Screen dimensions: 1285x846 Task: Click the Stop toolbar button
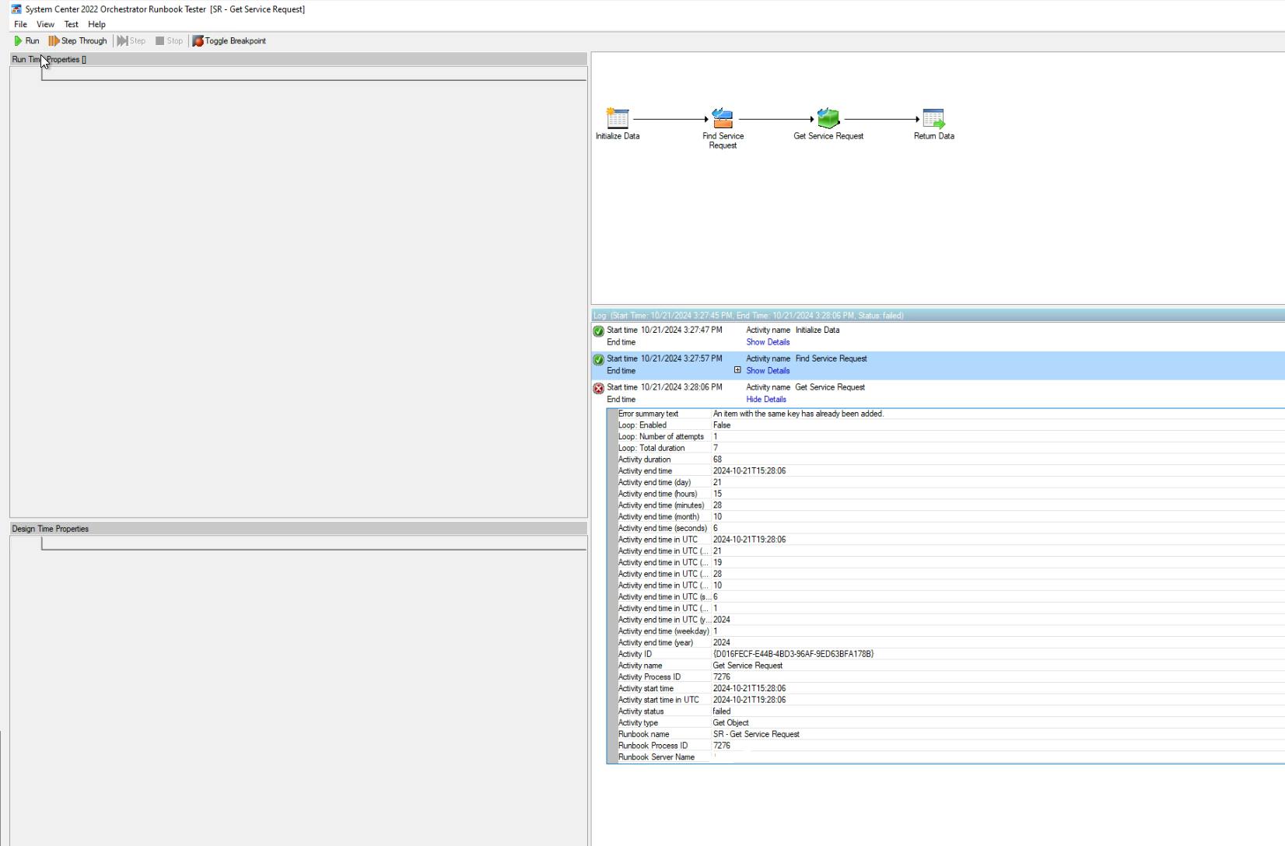[169, 41]
